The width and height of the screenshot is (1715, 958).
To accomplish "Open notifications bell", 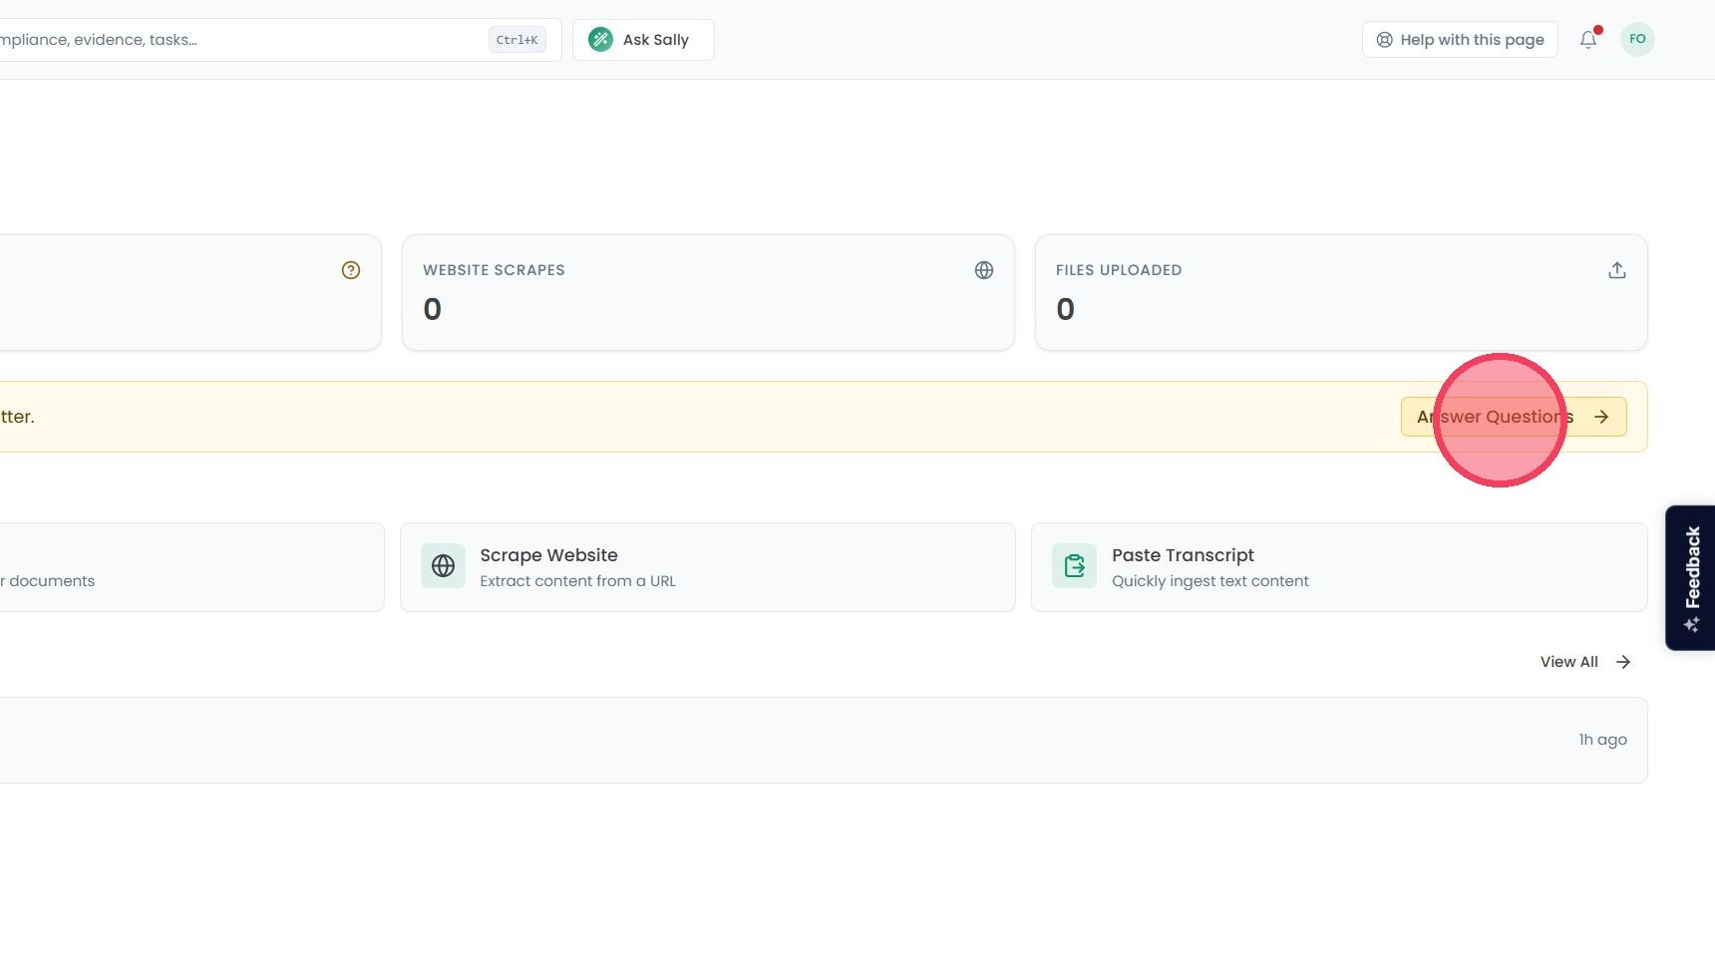I will click(x=1588, y=40).
